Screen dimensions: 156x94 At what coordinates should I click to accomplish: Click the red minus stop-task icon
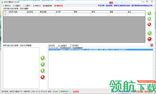pyautogui.click(x=149, y=39)
